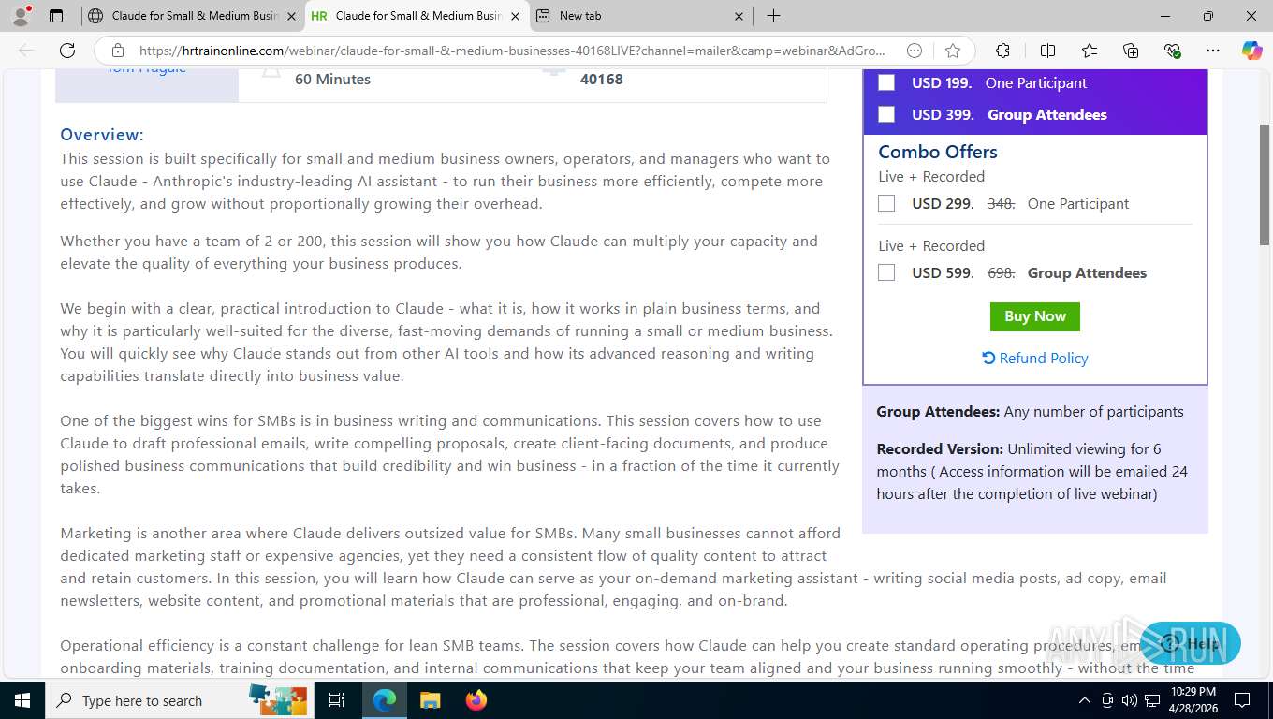Switch to first Claude for Small tab
This screenshot has width=1273, height=719.
tap(192, 16)
